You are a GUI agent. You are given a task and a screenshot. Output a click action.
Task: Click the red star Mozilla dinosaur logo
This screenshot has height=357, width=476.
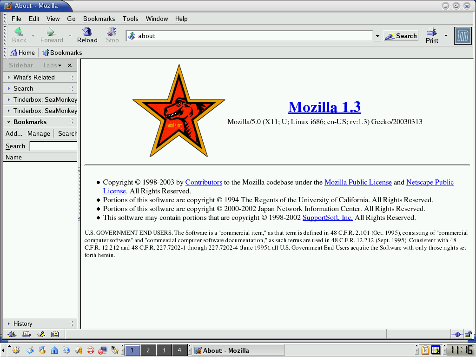[179, 111]
